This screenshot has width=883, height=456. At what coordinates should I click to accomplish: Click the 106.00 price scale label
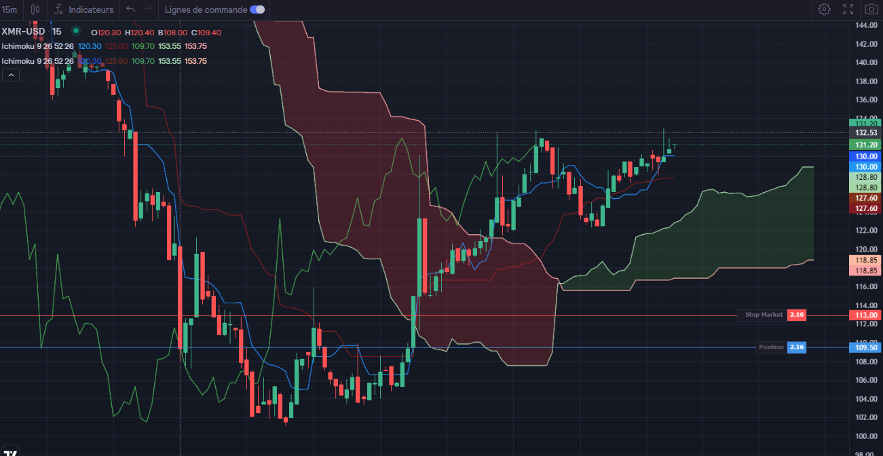coord(866,380)
